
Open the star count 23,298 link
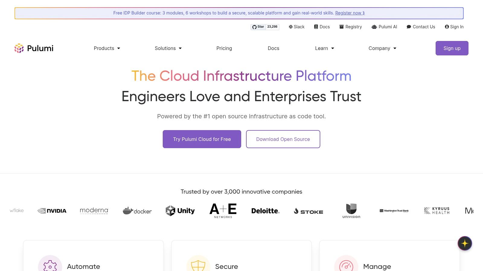[x=272, y=27]
